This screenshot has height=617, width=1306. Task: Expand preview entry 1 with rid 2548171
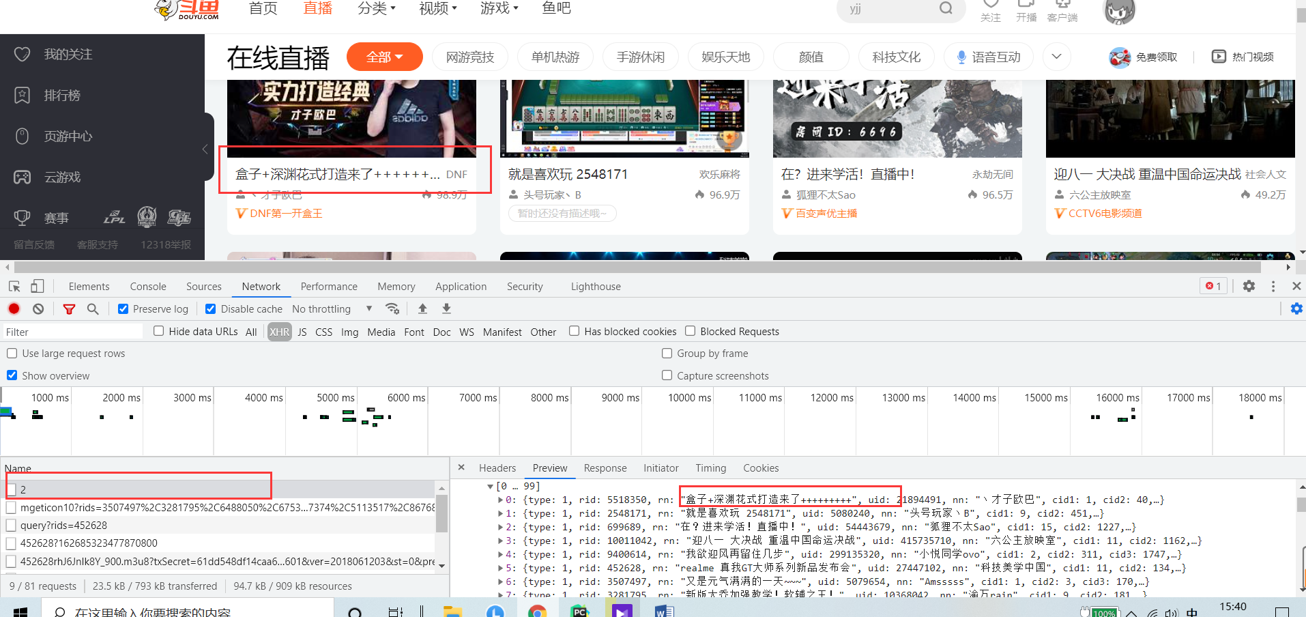click(x=501, y=513)
